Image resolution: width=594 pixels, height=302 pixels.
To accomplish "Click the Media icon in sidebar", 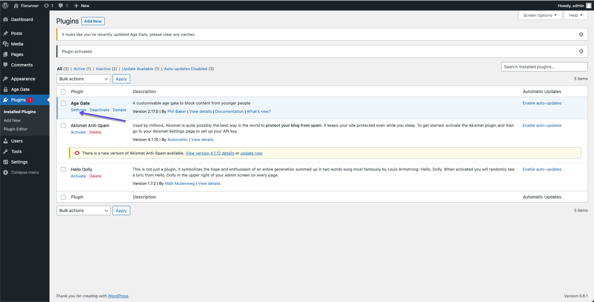I will pos(6,44).
